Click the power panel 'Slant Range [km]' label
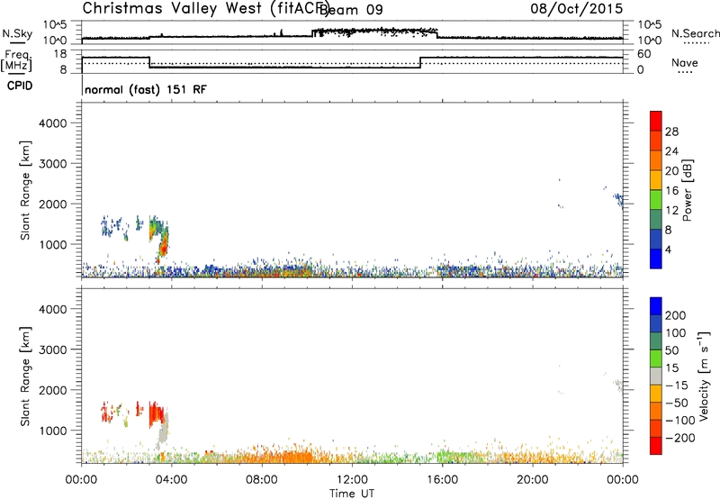The width and height of the screenshot is (720, 499). pyautogui.click(x=25, y=190)
